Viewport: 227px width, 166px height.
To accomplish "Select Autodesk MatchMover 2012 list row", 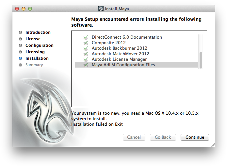I will pos(137,54).
